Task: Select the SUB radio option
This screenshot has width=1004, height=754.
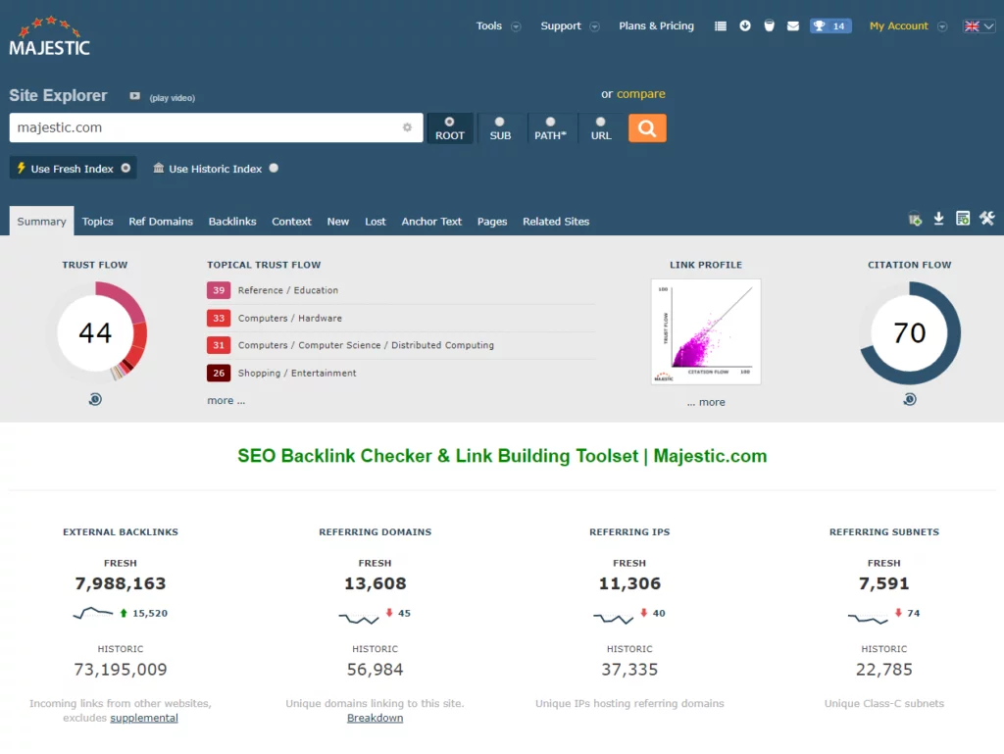Action: [x=499, y=122]
